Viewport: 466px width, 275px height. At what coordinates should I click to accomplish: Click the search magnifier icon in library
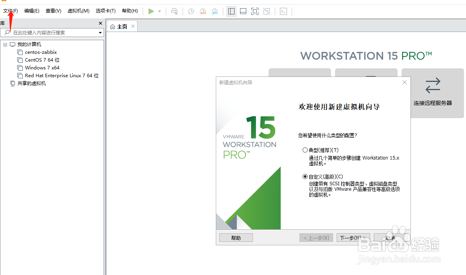point(7,32)
